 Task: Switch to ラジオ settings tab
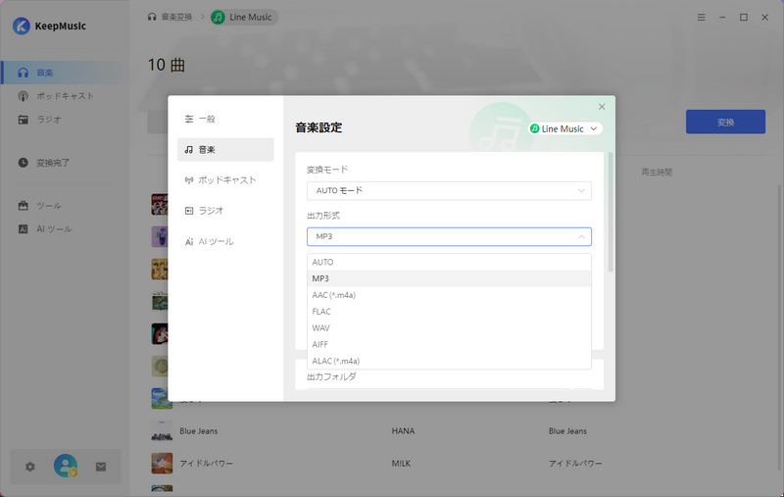[225, 211]
